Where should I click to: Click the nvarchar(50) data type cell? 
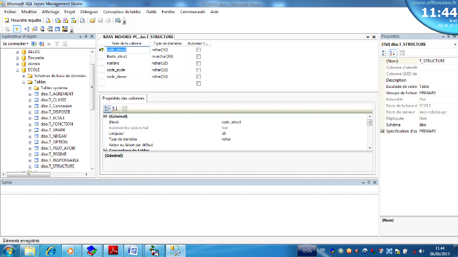[x=168, y=57]
